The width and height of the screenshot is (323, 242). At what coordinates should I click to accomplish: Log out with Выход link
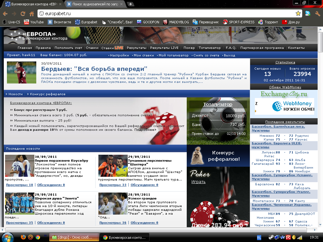[x=230, y=55]
